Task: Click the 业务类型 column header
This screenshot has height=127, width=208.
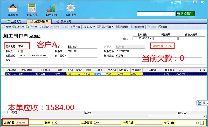Action: 45,70
